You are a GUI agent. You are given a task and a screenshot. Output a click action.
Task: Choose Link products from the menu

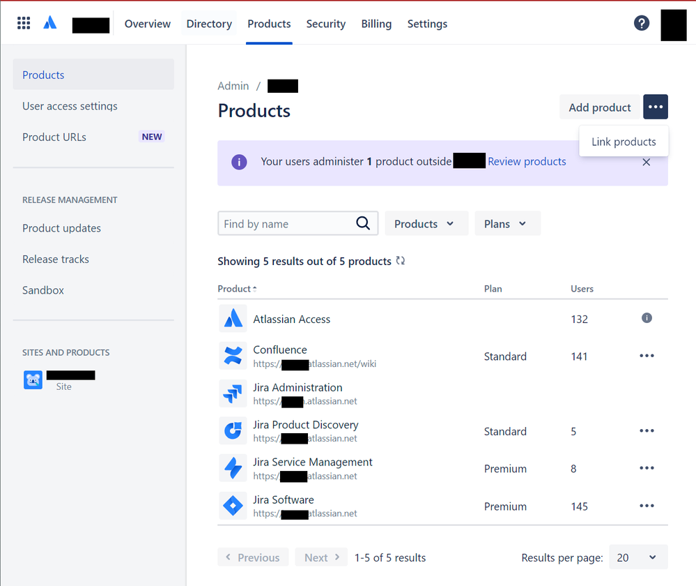[x=624, y=142]
